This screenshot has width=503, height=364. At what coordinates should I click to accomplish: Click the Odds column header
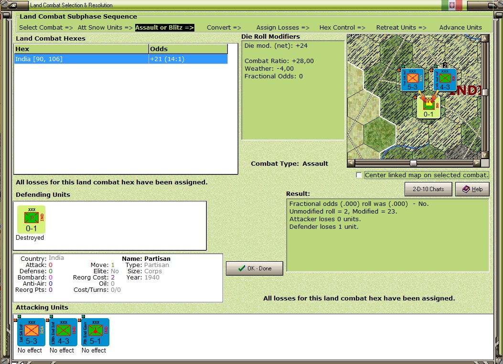pos(188,49)
